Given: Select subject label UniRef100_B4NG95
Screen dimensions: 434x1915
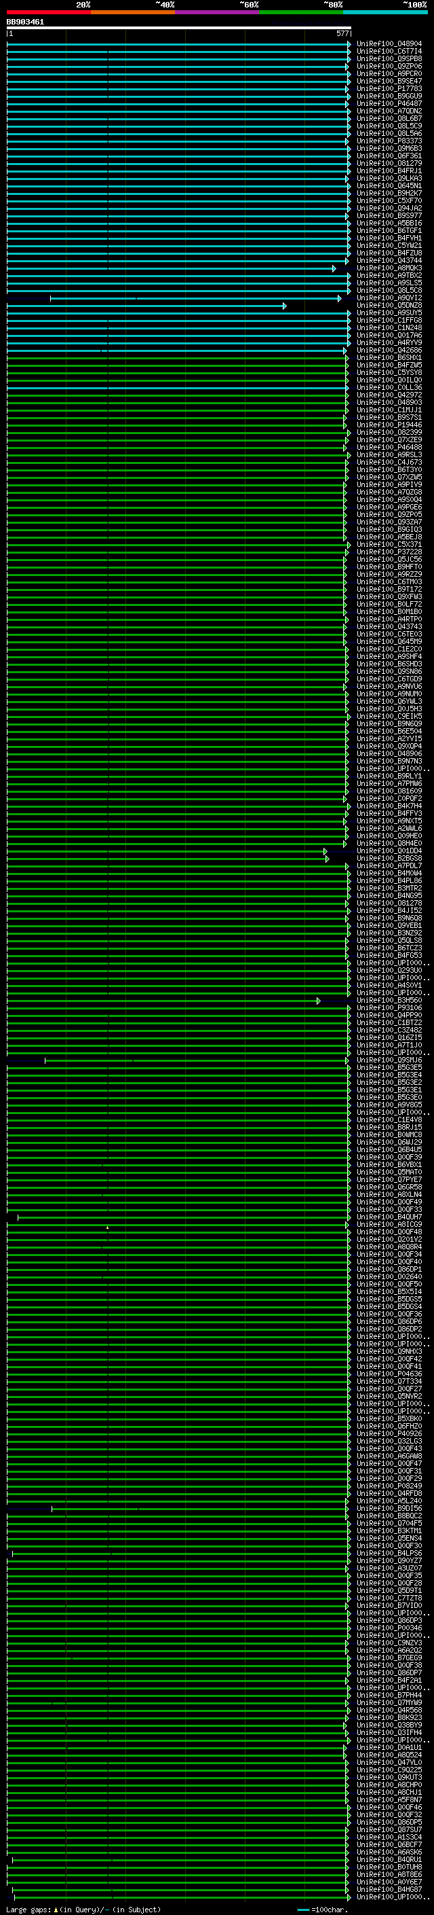Looking at the screenshot, I should 389,896.
